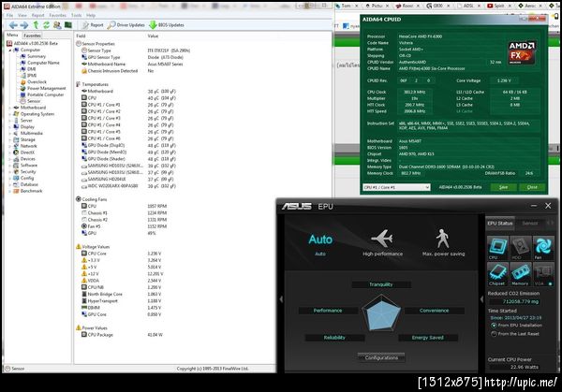
Task: Open the CPU #1 / Core #1 dropdown
Action: (396, 187)
